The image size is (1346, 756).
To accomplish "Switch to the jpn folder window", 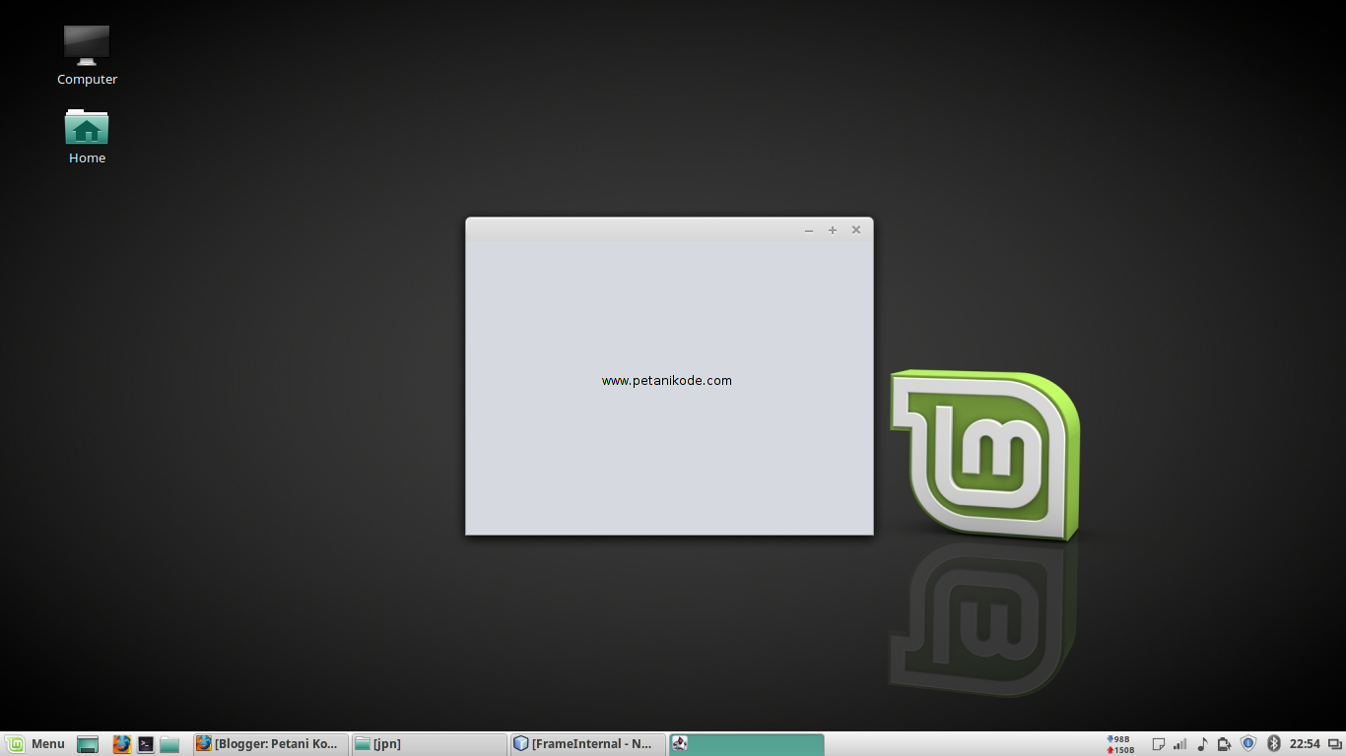I will (430, 744).
